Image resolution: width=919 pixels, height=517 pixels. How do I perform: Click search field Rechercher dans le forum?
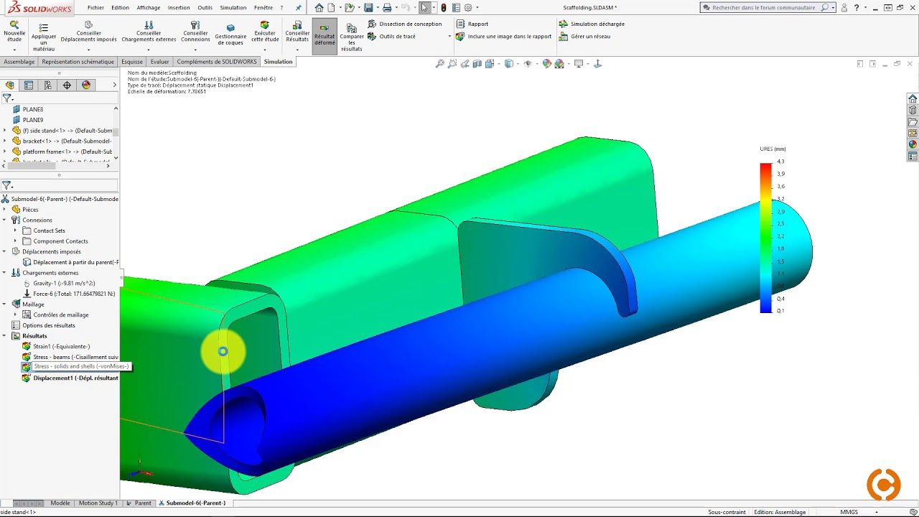[x=762, y=7]
